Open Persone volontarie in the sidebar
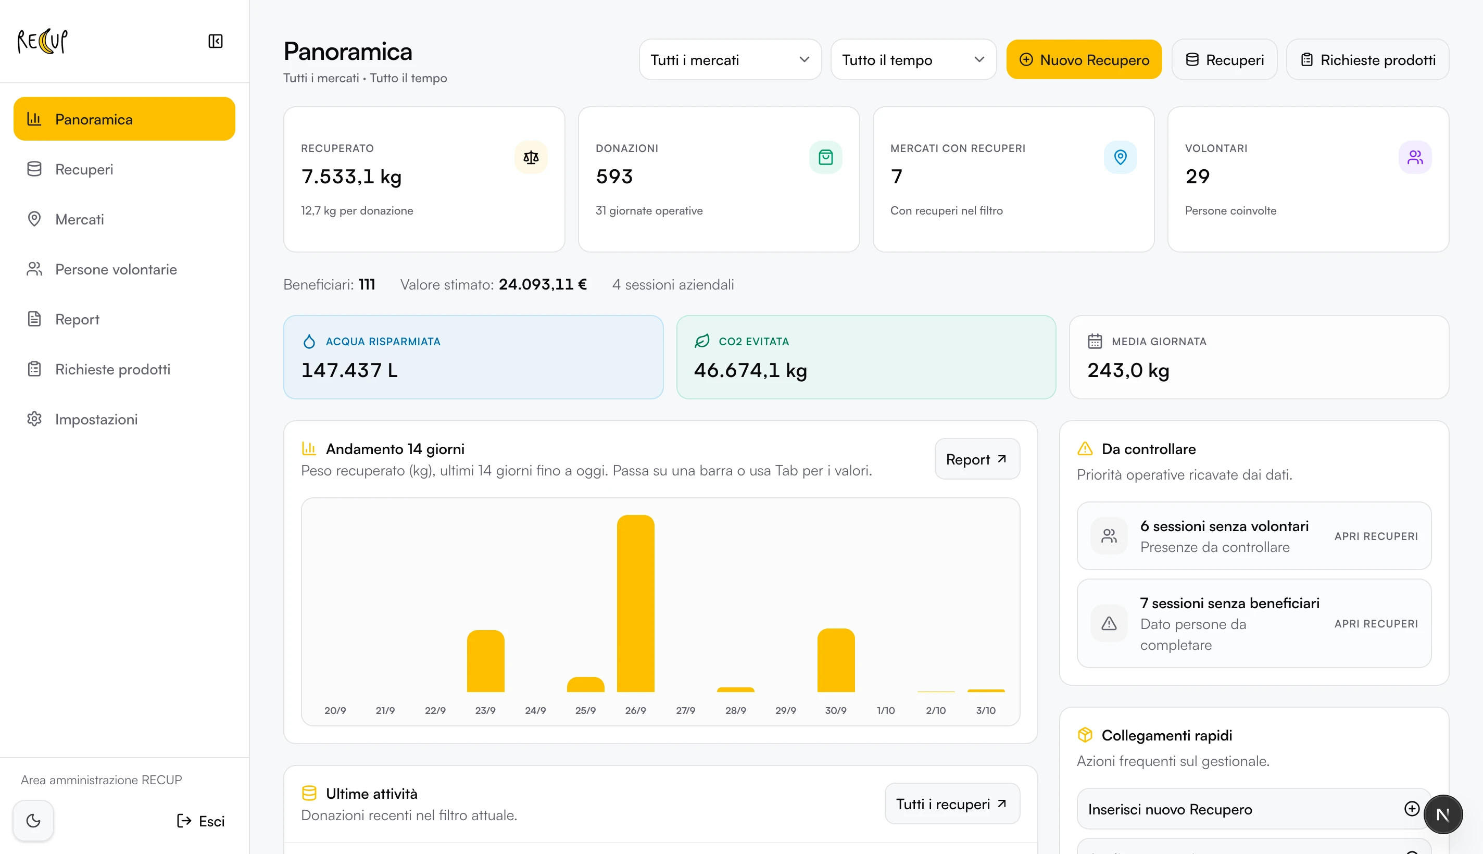The image size is (1483, 854). [124, 269]
